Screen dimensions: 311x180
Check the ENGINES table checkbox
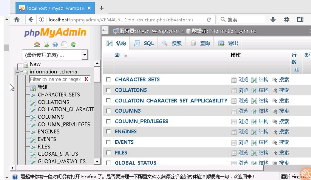point(109,132)
